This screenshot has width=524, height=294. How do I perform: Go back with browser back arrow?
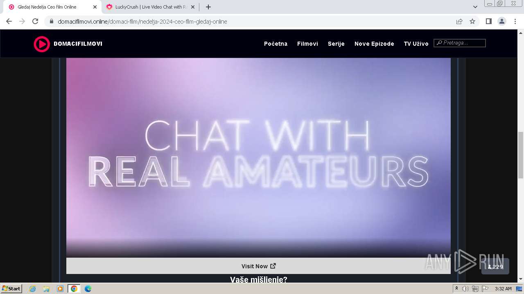pos(9,22)
